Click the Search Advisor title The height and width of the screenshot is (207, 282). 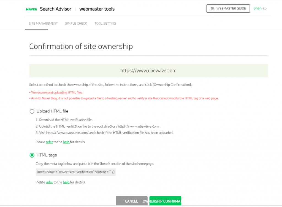pyautogui.click(x=56, y=9)
